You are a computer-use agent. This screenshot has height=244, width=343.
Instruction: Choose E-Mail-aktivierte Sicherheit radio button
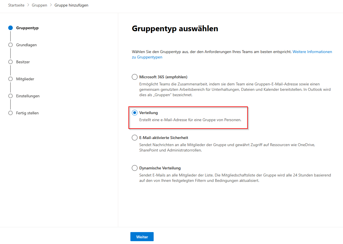click(135, 138)
